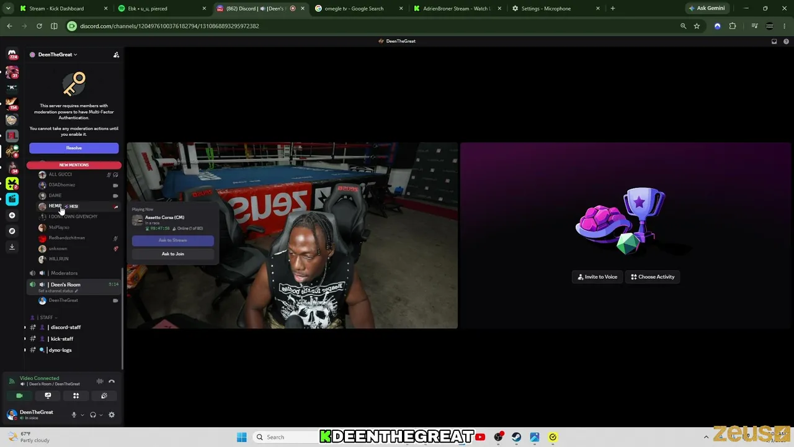Open the server with 154 notifications
The image size is (794, 447).
[x=12, y=103]
